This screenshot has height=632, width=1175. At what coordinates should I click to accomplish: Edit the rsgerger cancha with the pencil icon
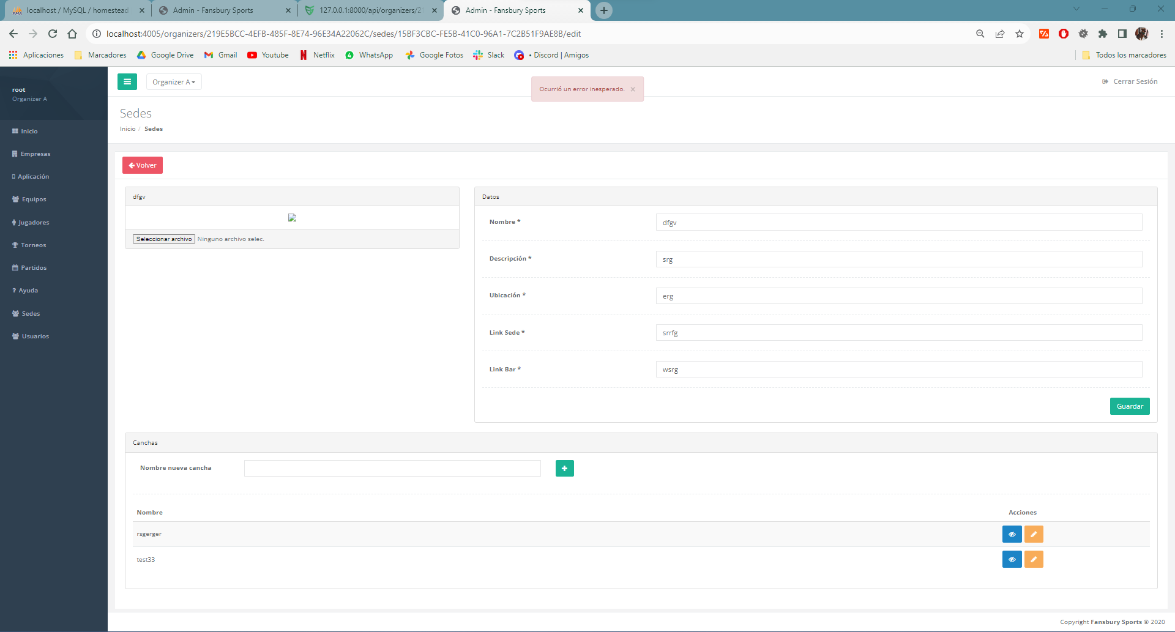[1034, 534]
